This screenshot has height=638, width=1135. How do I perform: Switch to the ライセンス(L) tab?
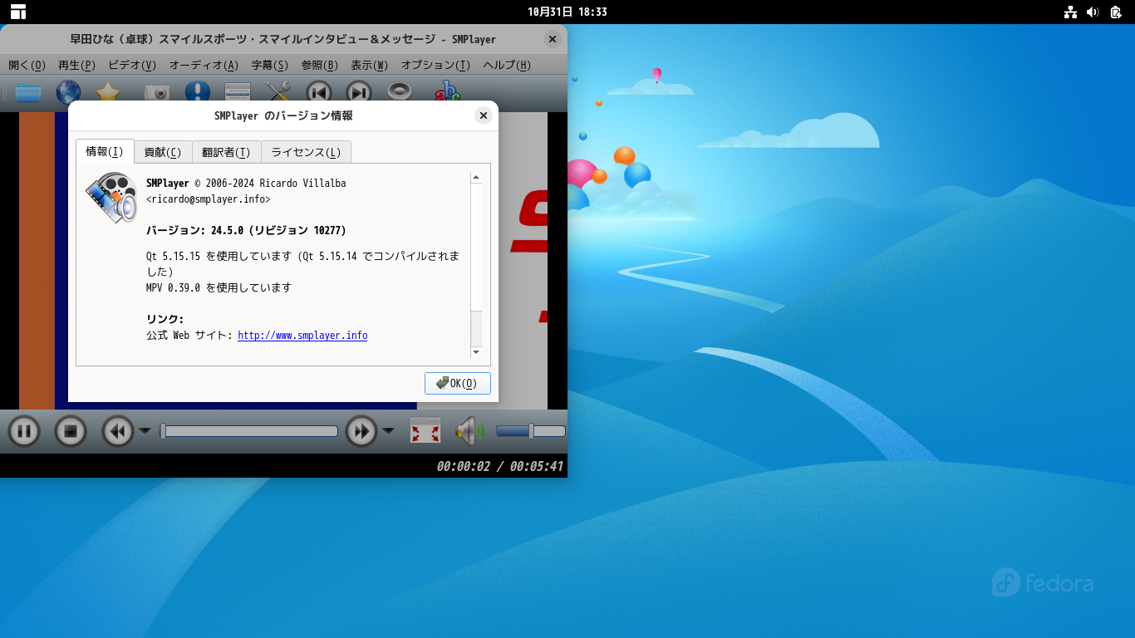click(x=306, y=152)
